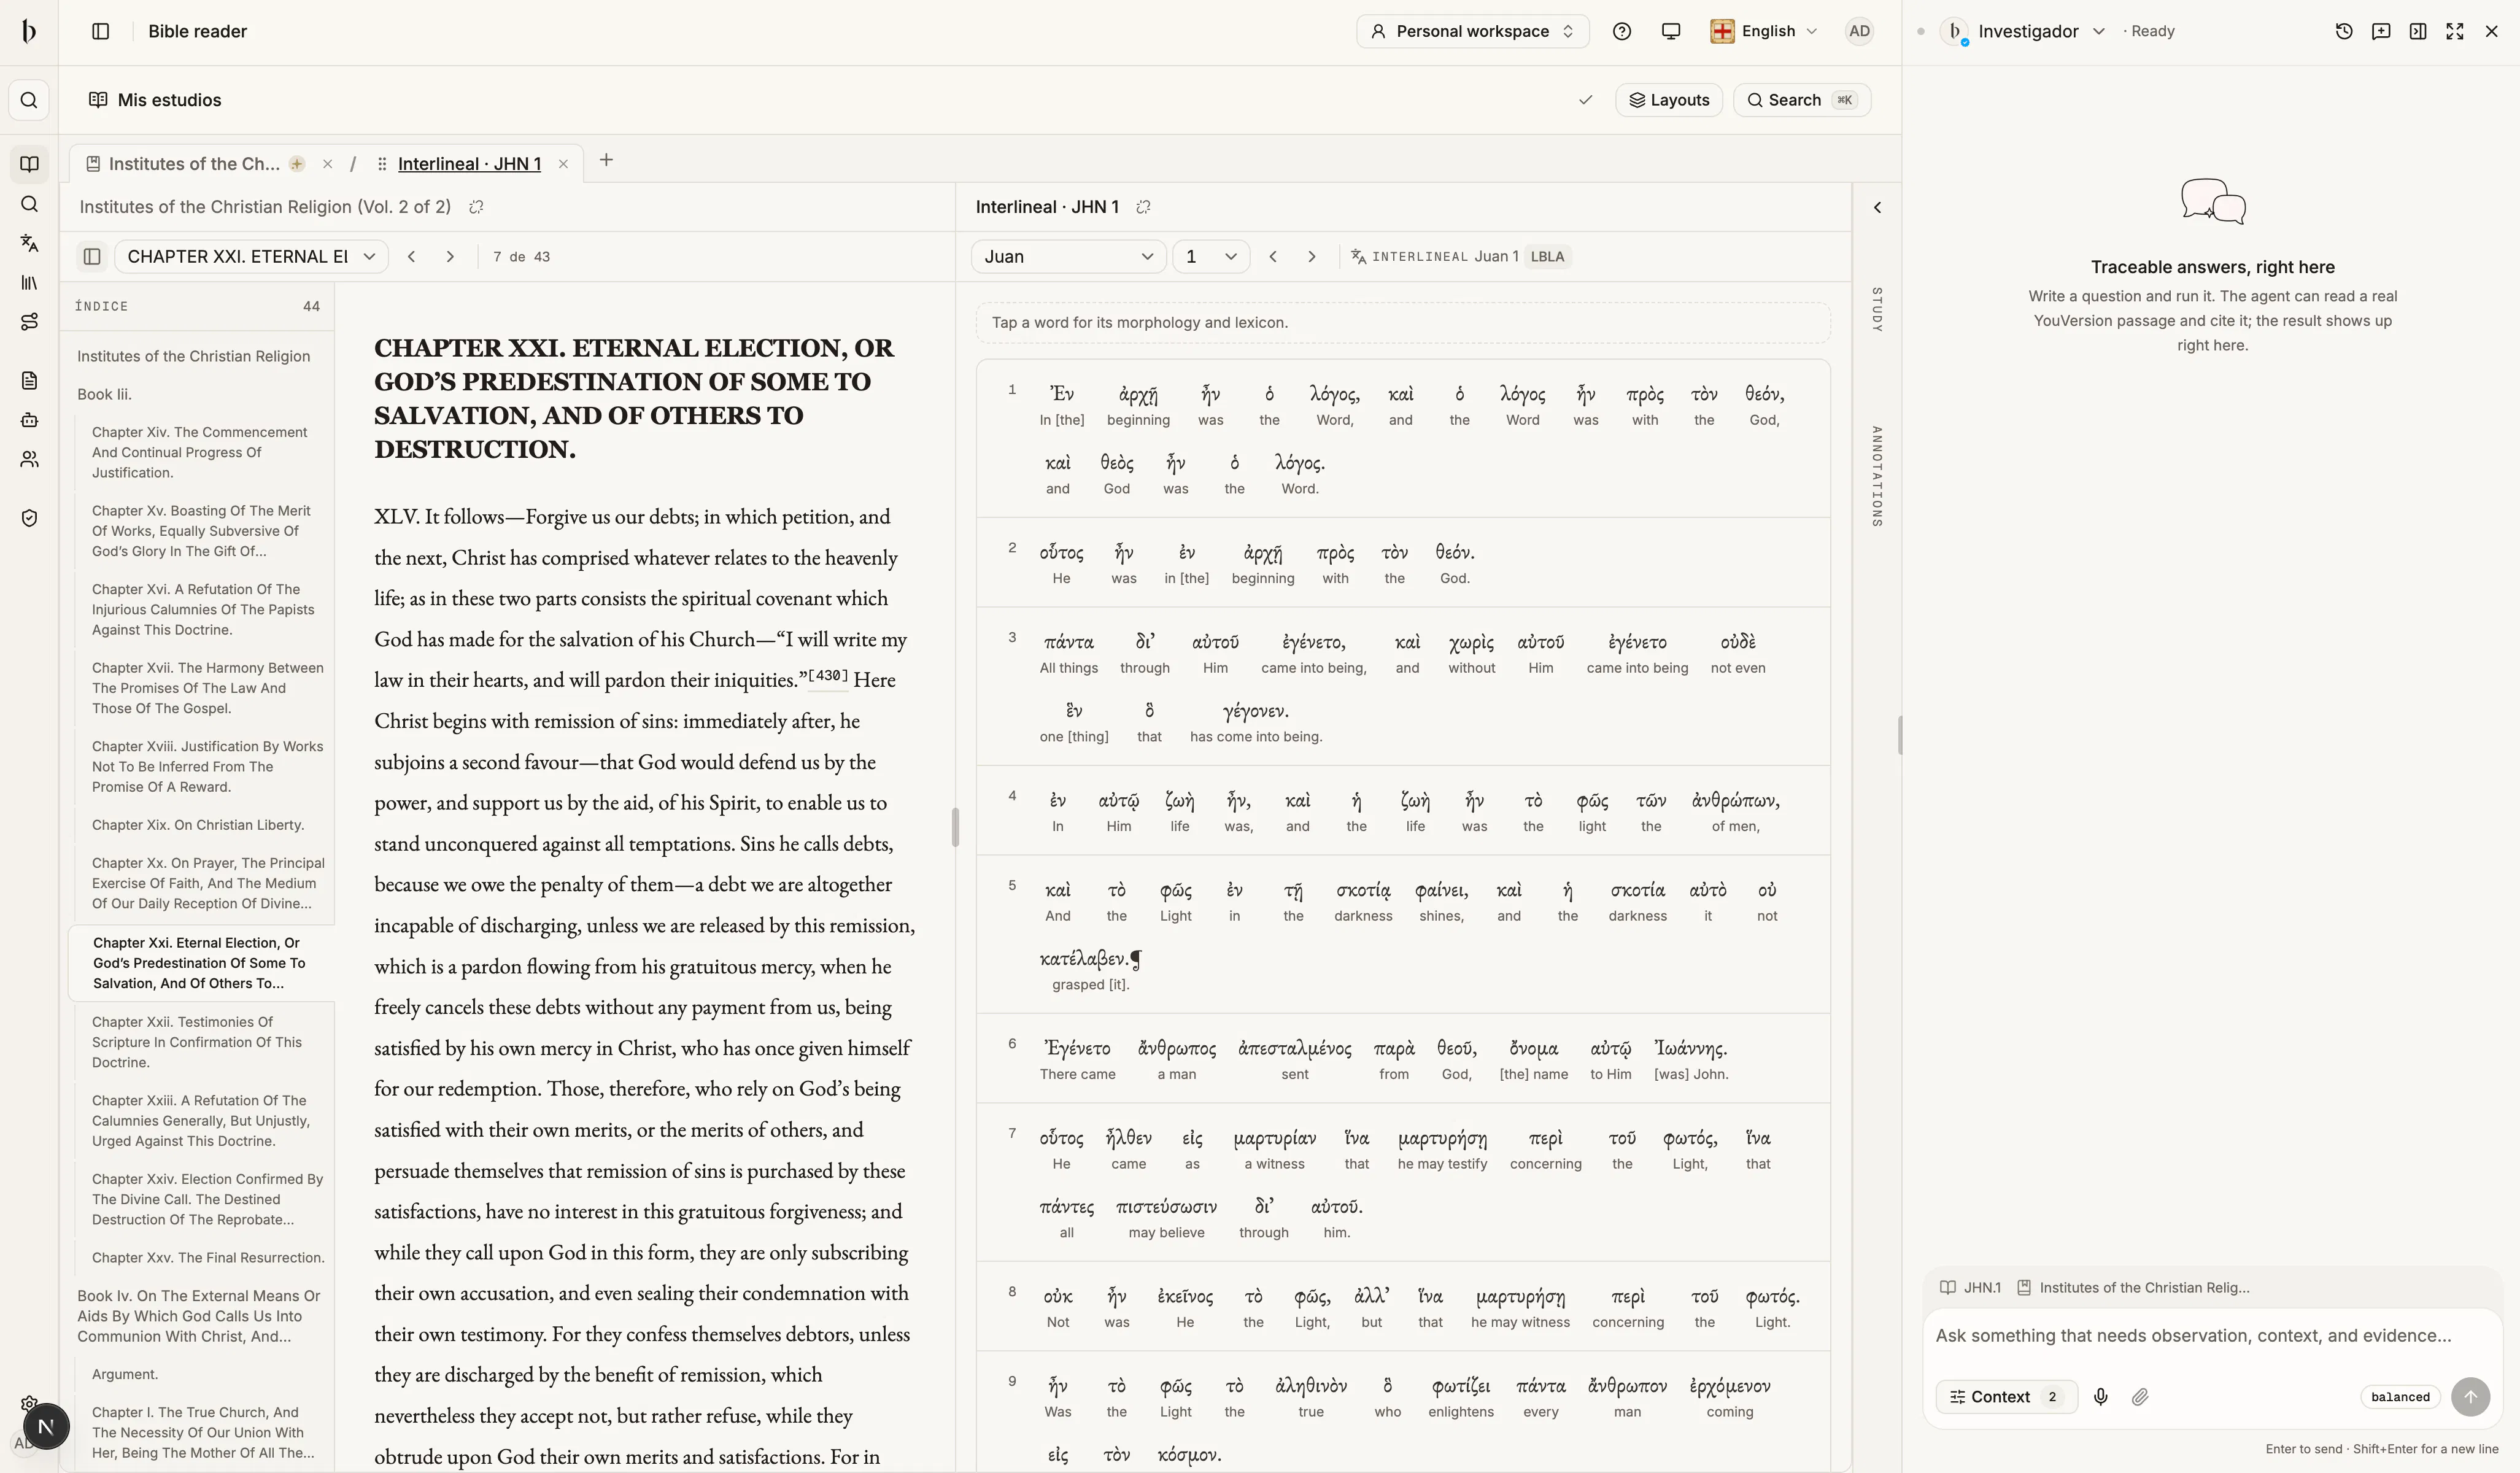The width and height of the screenshot is (2520, 1473).
Task: Open the English language dropdown
Action: [x=1765, y=31]
